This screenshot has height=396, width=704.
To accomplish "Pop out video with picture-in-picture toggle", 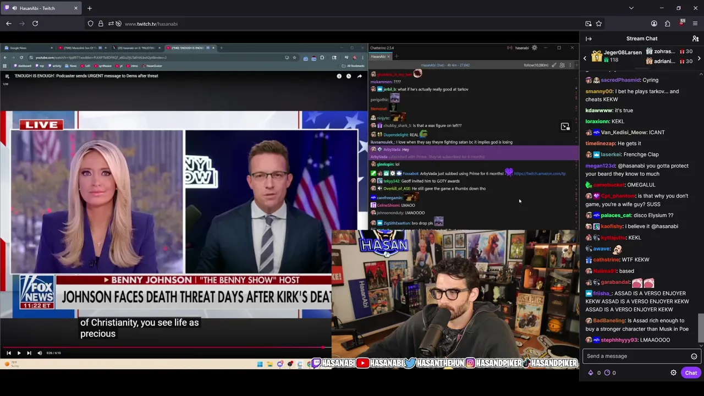I will point(565,127).
